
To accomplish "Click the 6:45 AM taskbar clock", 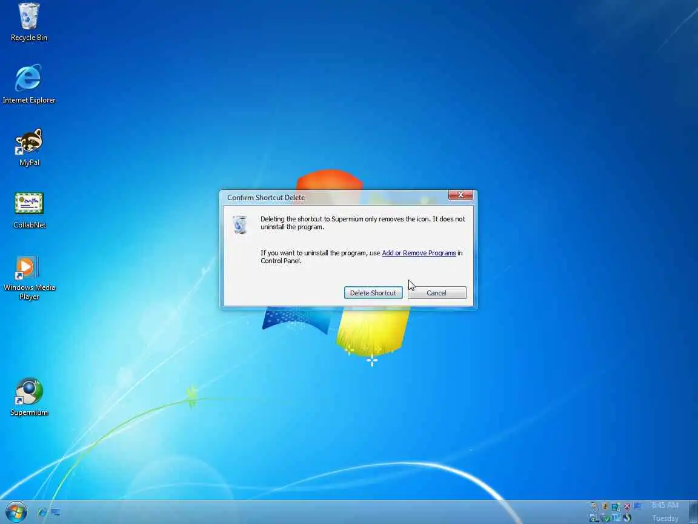I will click(665, 505).
